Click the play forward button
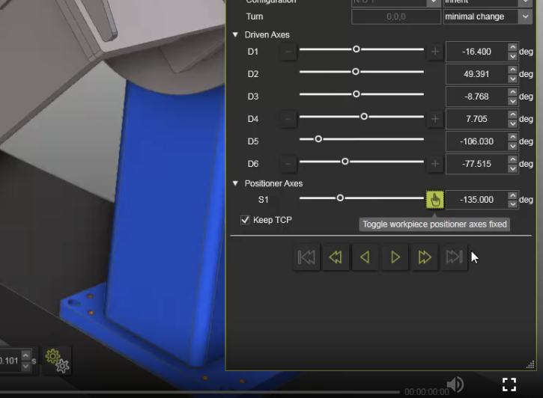The image size is (543, 398). (395, 257)
